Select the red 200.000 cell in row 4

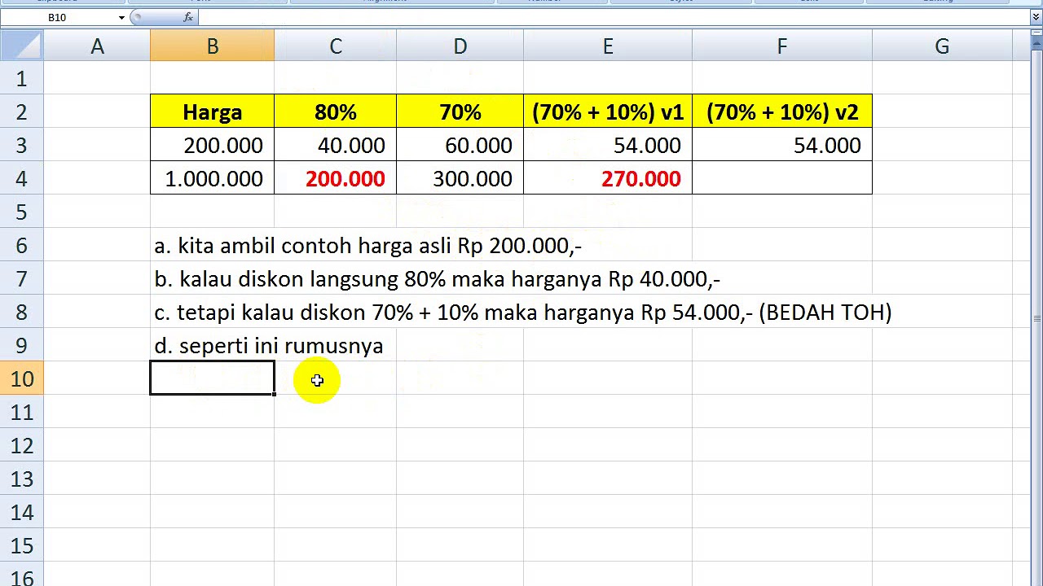point(335,178)
